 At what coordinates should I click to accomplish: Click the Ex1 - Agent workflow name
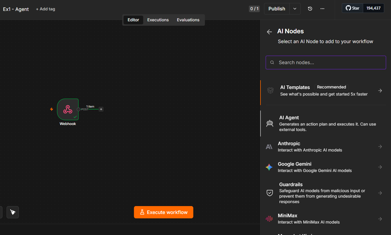[x=16, y=9]
